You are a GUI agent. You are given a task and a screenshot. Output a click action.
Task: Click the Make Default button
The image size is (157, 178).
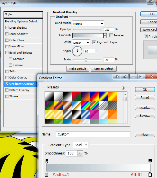78,69
